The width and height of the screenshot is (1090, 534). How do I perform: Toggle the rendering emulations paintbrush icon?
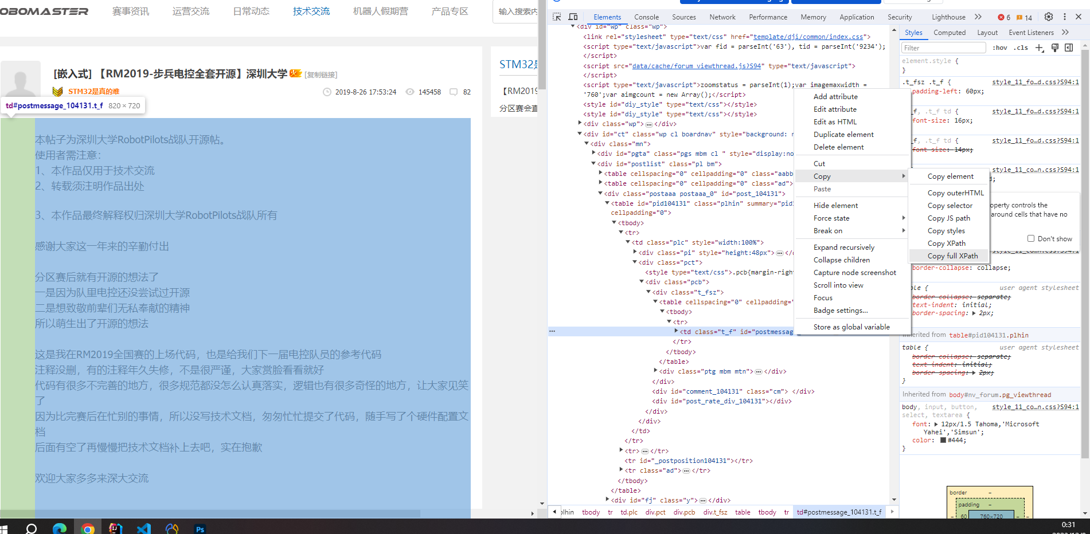pos(1055,48)
